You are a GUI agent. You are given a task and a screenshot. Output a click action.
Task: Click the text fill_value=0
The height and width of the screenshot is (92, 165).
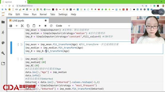point(91,37)
